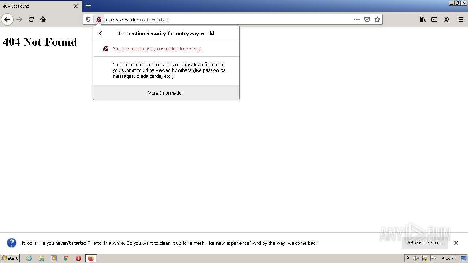Dismiss the Firefox refresh notification

click(x=456, y=243)
